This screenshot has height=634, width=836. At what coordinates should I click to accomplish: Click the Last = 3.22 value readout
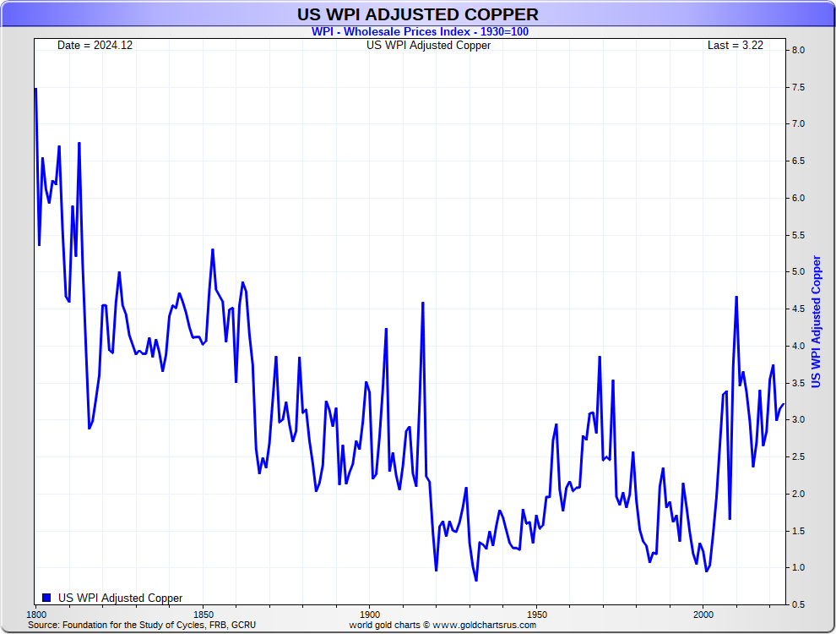[x=735, y=45]
